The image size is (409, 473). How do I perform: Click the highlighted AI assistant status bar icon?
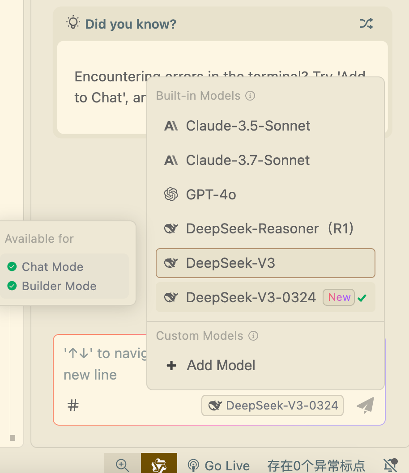(159, 465)
